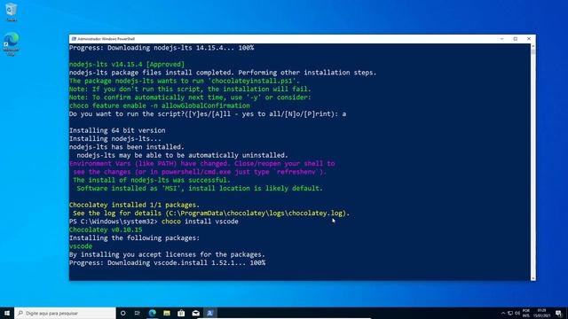Click the 'Software installed as MSI' line
568x319 pixels.
point(200,188)
